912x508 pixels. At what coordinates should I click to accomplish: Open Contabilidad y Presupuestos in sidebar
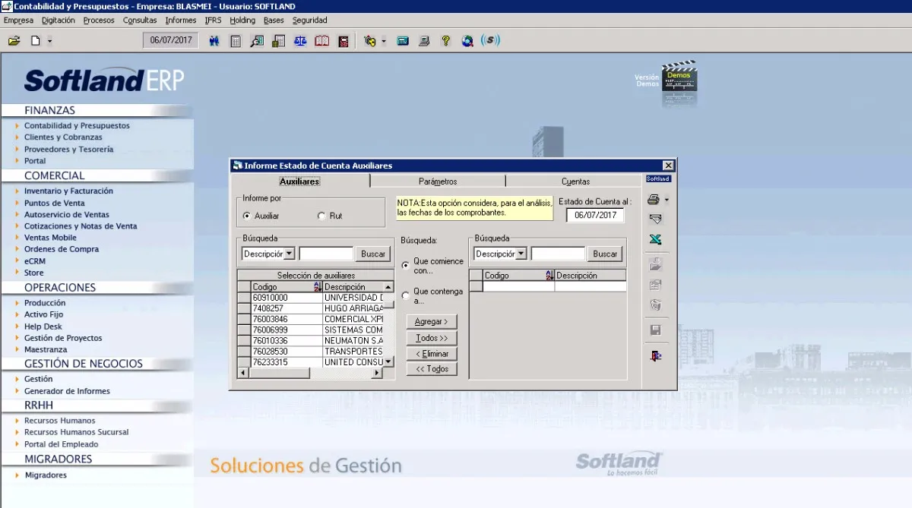[77, 125]
